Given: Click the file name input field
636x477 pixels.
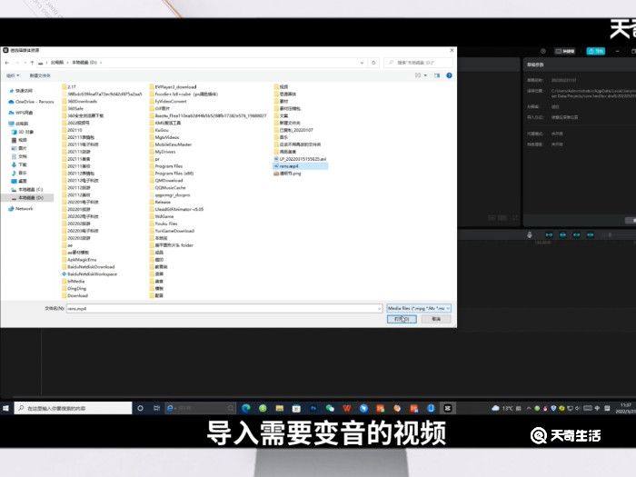Looking at the screenshot, I should point(222,309).
